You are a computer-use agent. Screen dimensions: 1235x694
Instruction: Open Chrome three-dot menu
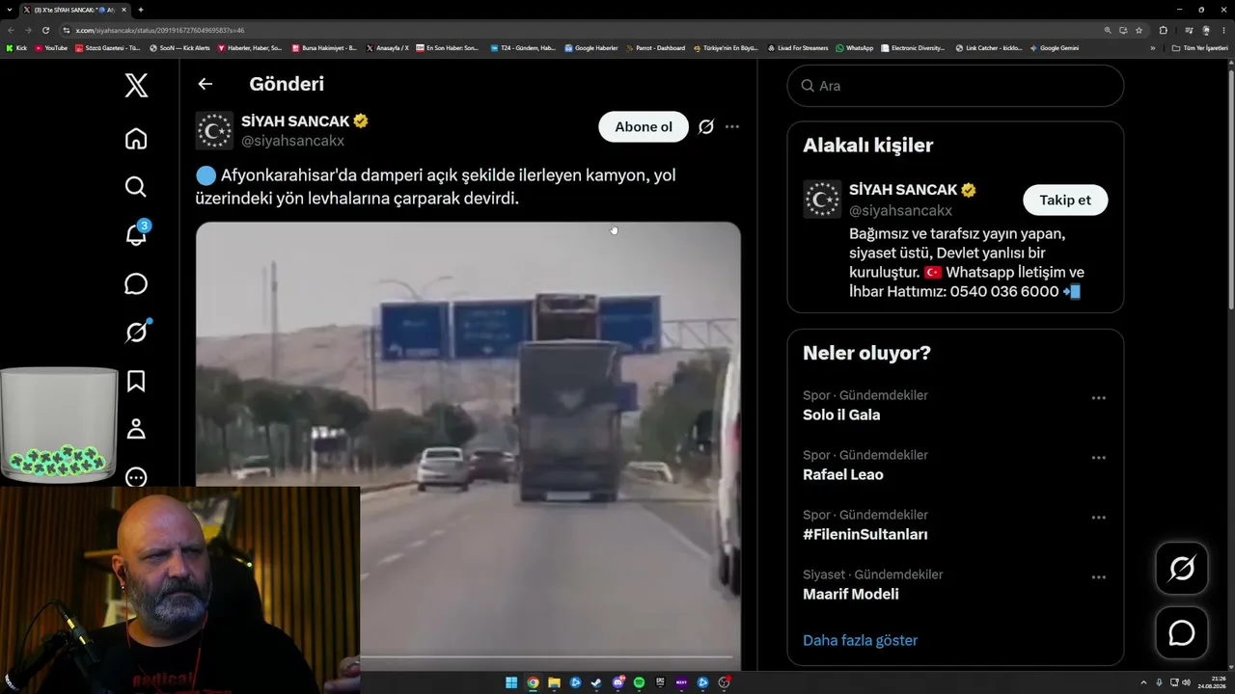click(x=1224, y=30)
